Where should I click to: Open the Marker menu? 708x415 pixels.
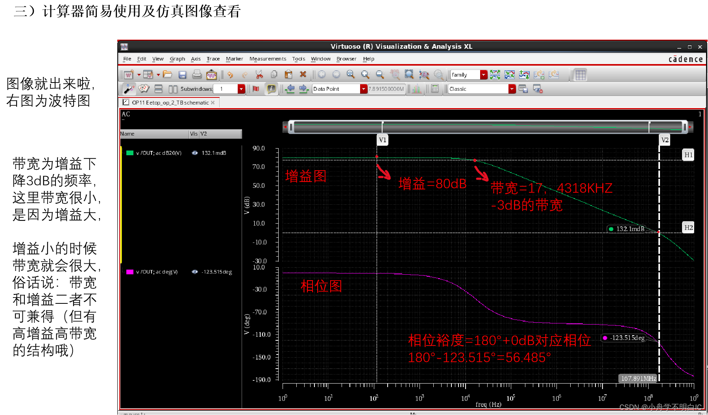234,59
